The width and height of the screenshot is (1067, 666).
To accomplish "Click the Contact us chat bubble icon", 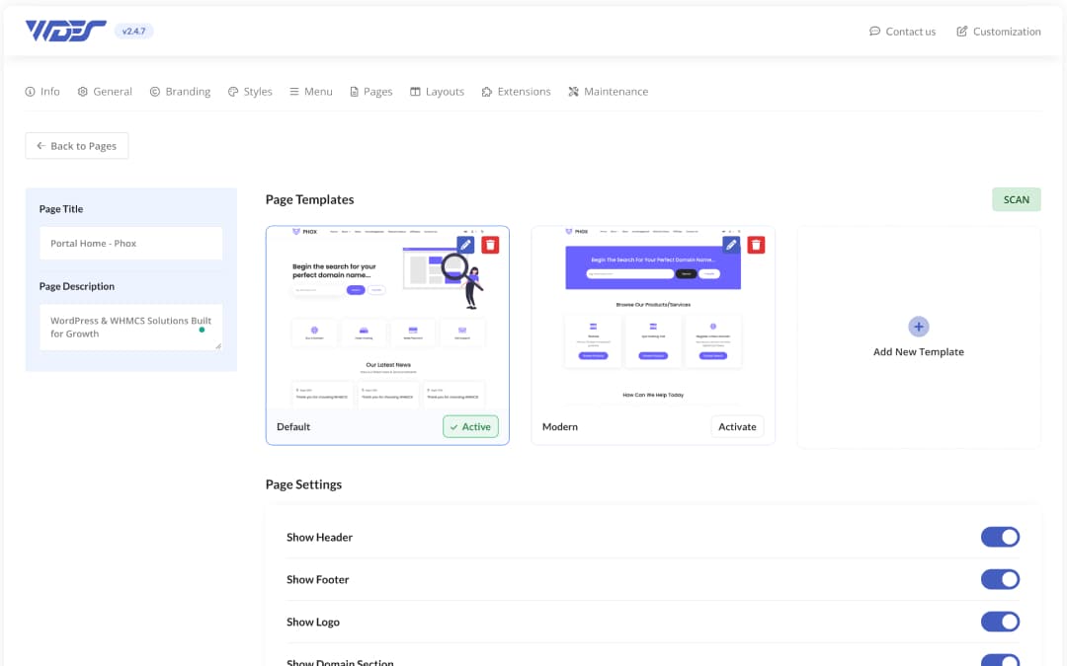I will point(874,32).
